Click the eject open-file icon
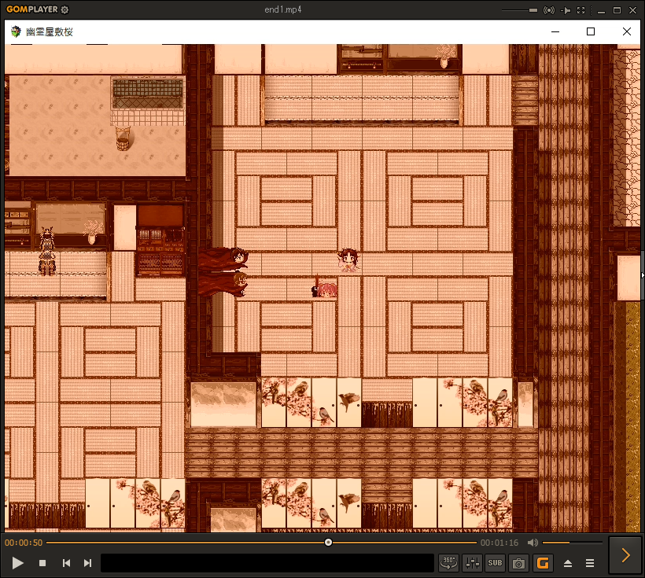 click(x=568, y=563)
